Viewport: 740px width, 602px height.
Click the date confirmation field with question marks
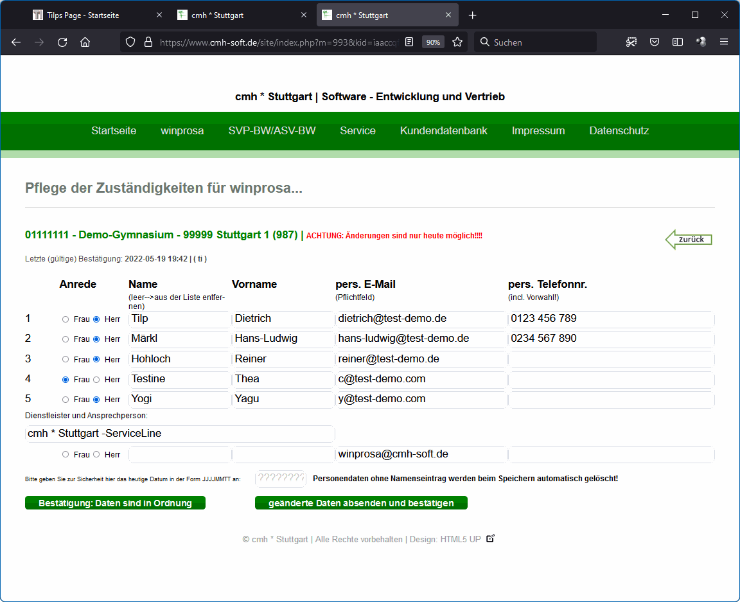click(x=281, y=479)
